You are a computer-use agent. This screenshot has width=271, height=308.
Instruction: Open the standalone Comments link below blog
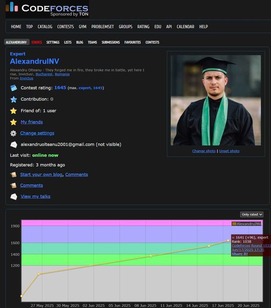tap(31, 186)
